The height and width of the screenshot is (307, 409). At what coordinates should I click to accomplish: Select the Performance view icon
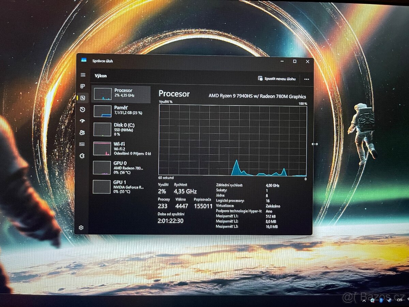(82, 99)
